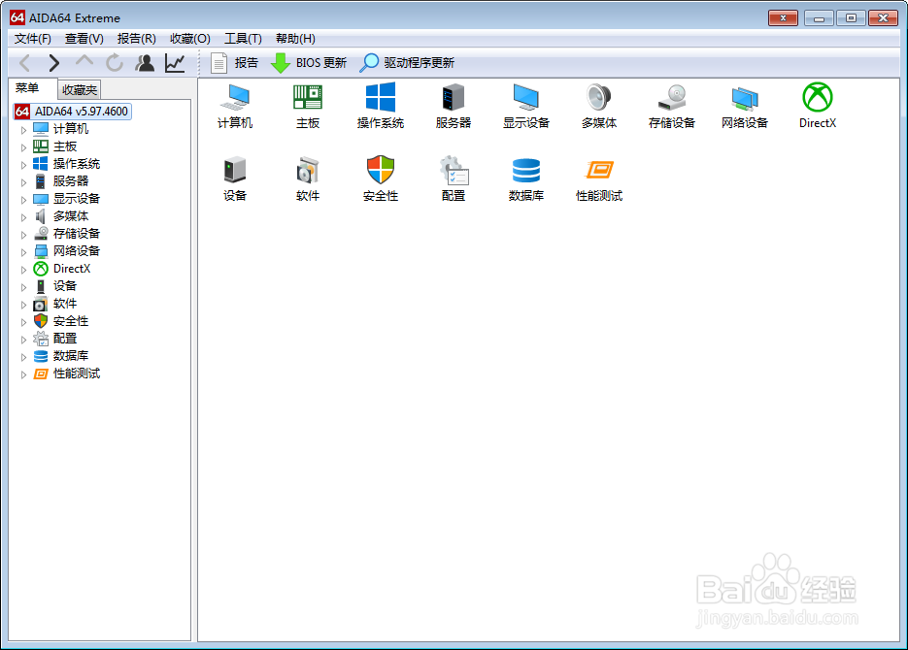Open the 主板 motherboard icon in main pane
908x650 pixels.
pyautogui.click(x=308, y=106)
